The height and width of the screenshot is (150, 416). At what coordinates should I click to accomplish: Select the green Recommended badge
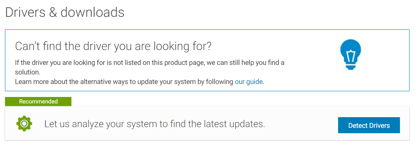[38, 102]
